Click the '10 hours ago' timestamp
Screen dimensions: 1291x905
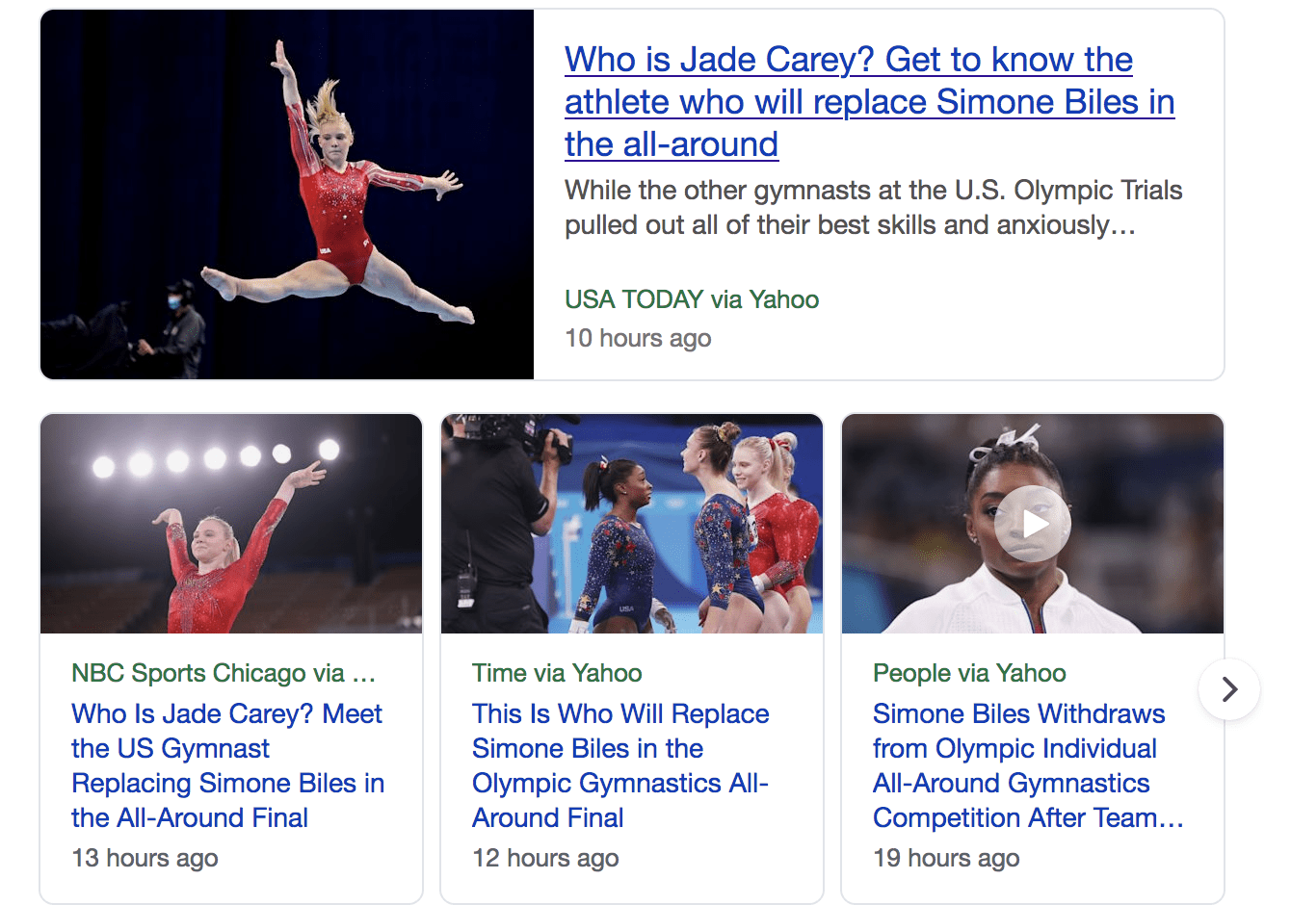click(x=638, y=338)
